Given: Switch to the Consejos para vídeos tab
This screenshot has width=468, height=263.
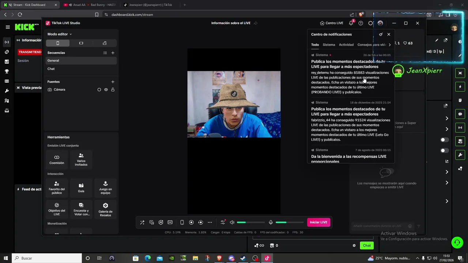Looking at the screenshot, I should (372, 45).
